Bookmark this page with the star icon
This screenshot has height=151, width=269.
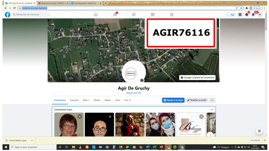pos(241,8)
